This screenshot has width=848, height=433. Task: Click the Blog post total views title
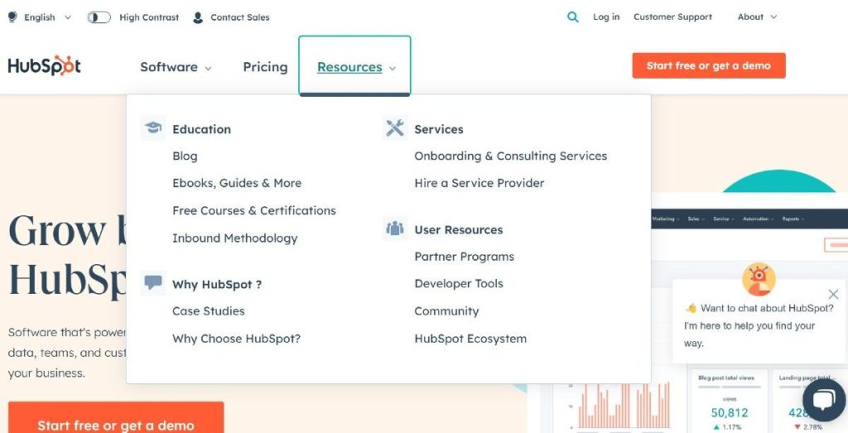click(725, 378)
